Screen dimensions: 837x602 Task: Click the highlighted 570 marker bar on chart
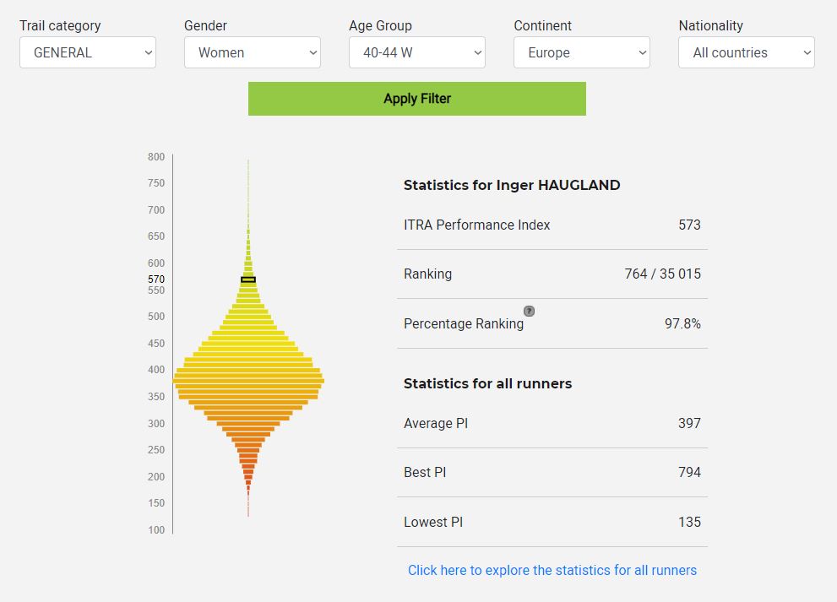pos(248,279)
